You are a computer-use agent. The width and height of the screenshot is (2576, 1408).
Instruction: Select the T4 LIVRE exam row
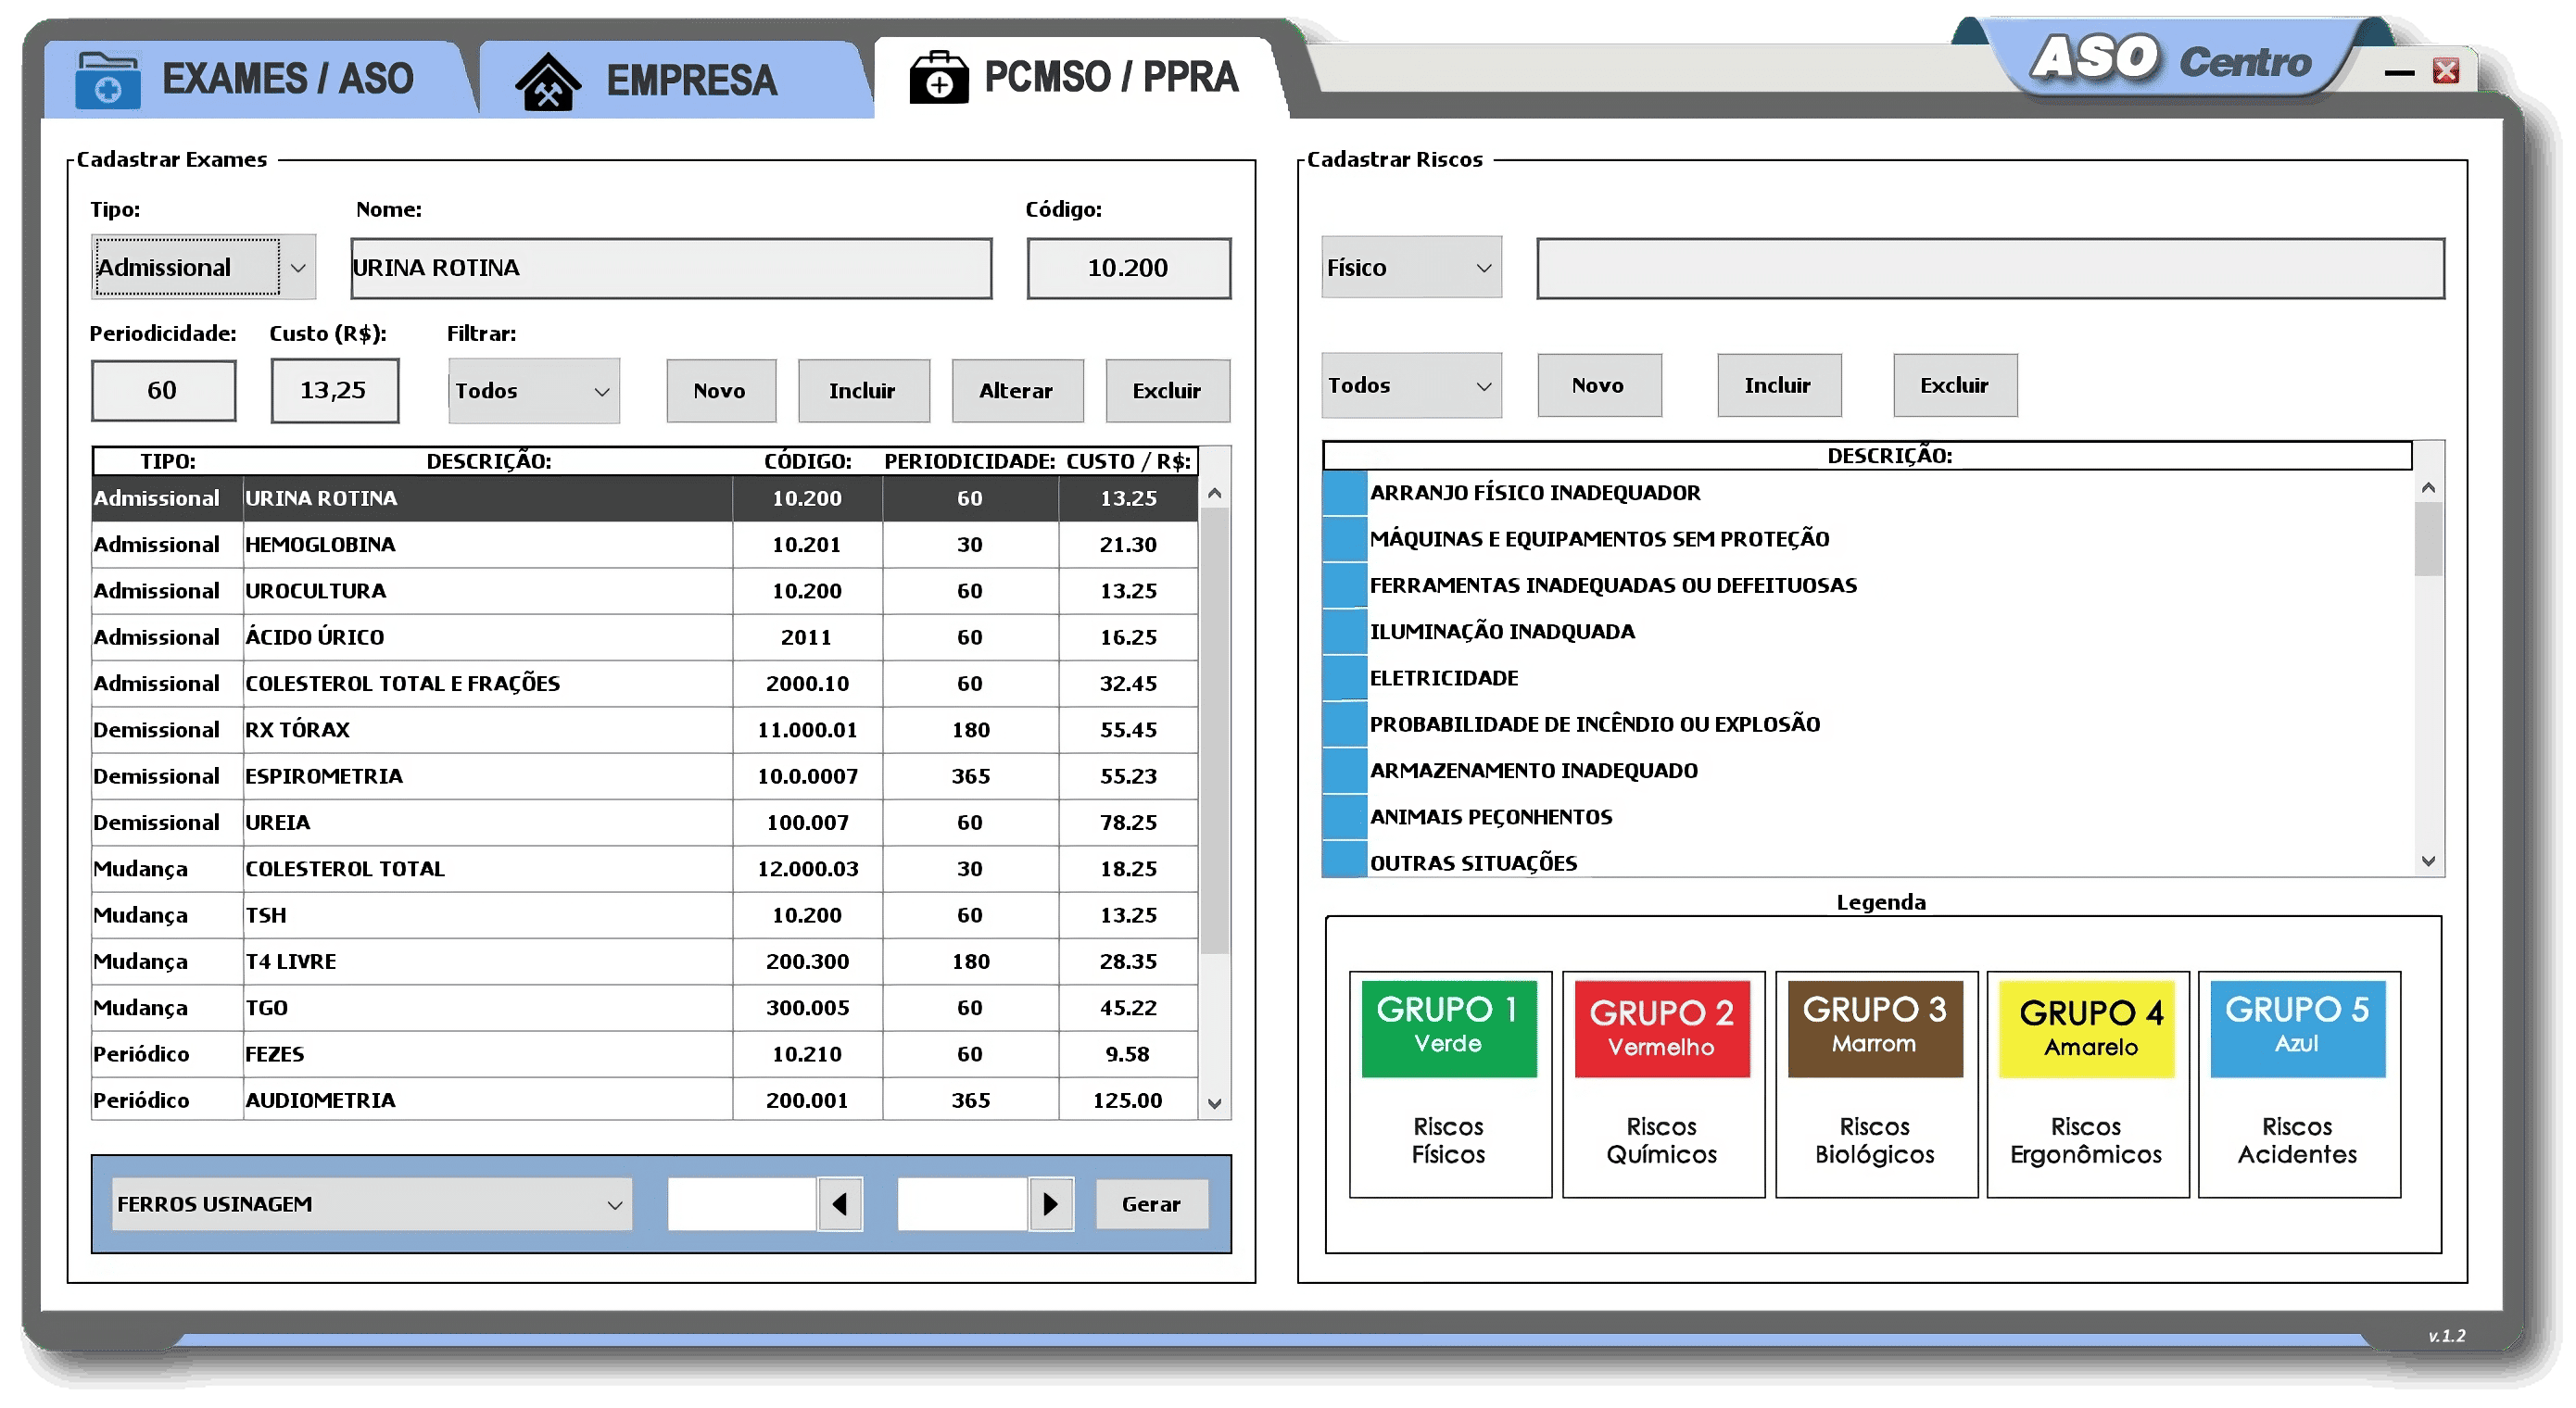[645, 961]
